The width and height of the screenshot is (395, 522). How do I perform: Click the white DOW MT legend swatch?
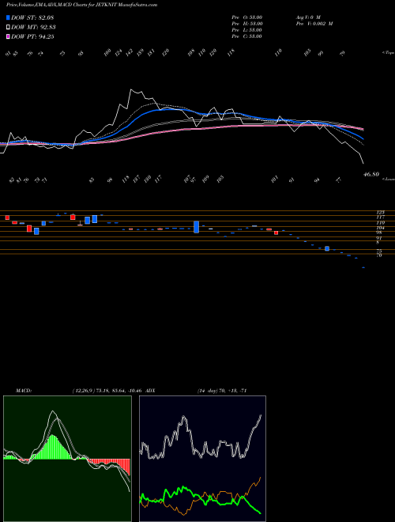(8, 28)
